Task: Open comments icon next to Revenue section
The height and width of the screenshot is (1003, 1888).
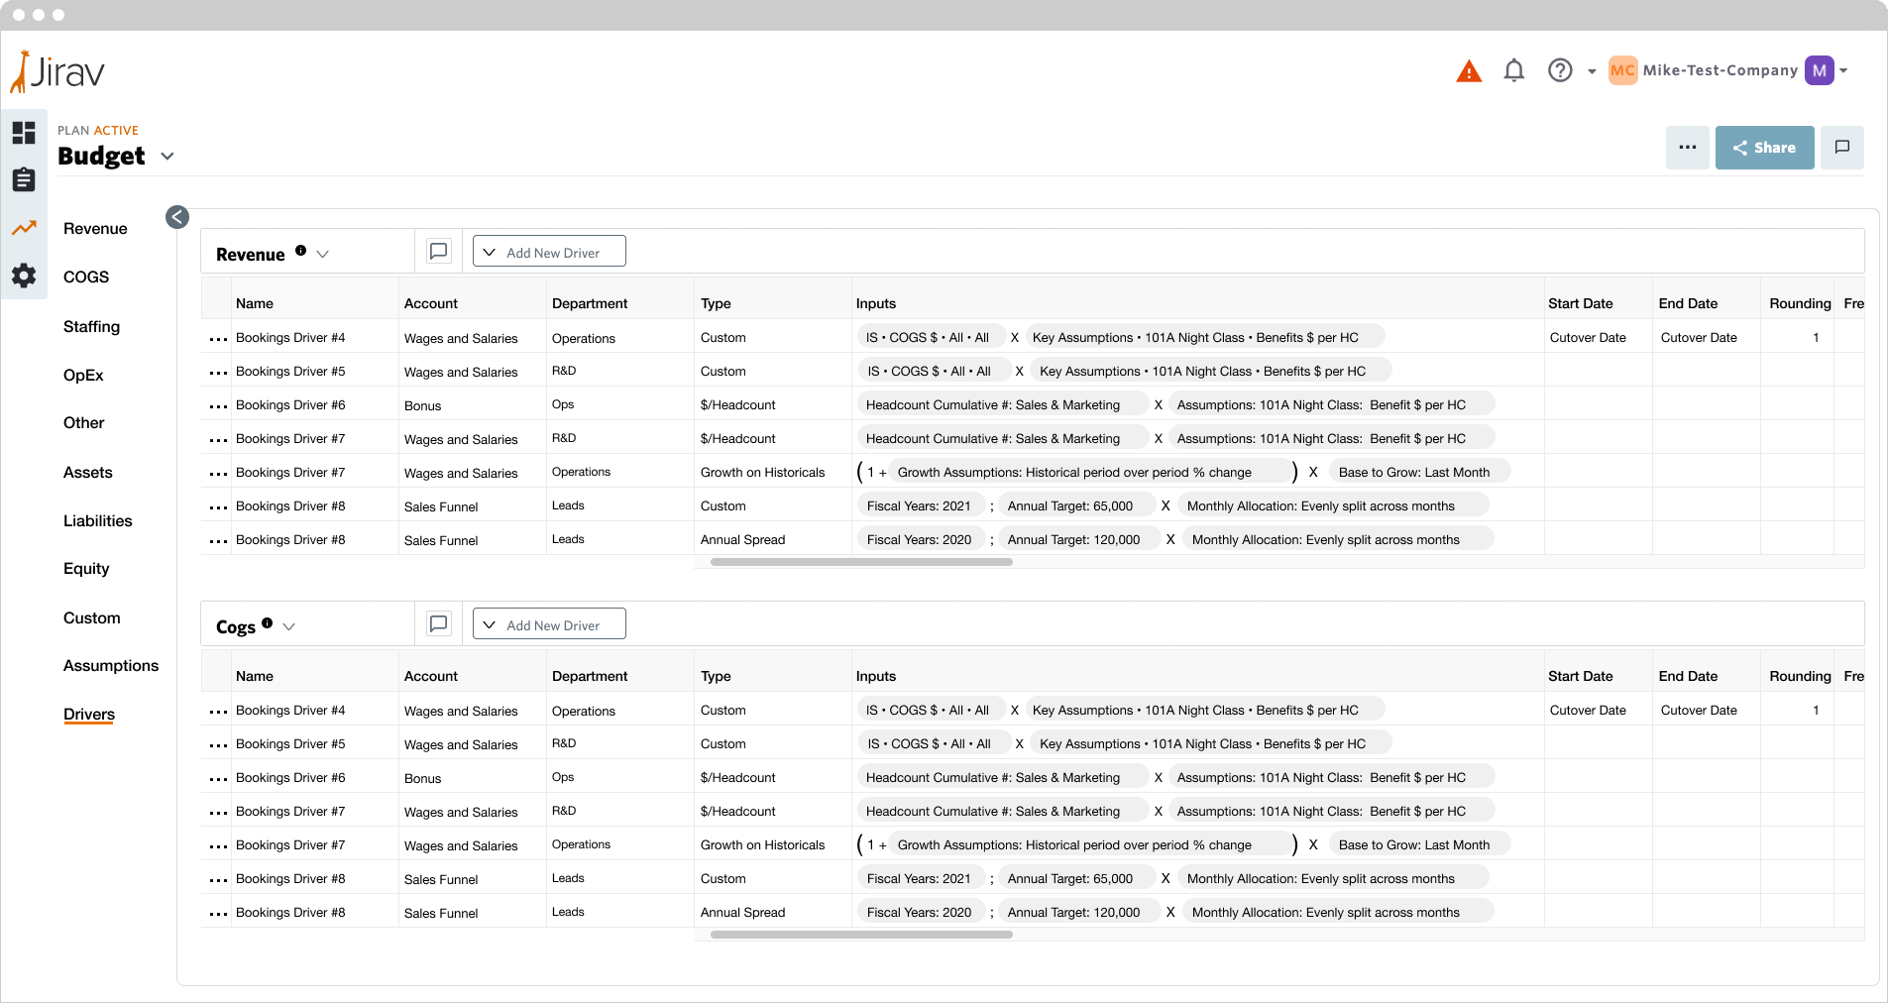Action: point(438,252)
